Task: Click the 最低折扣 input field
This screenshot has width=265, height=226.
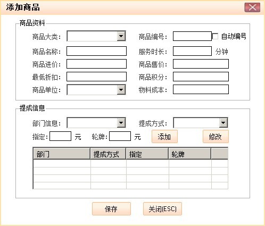Action: point(96,77)
